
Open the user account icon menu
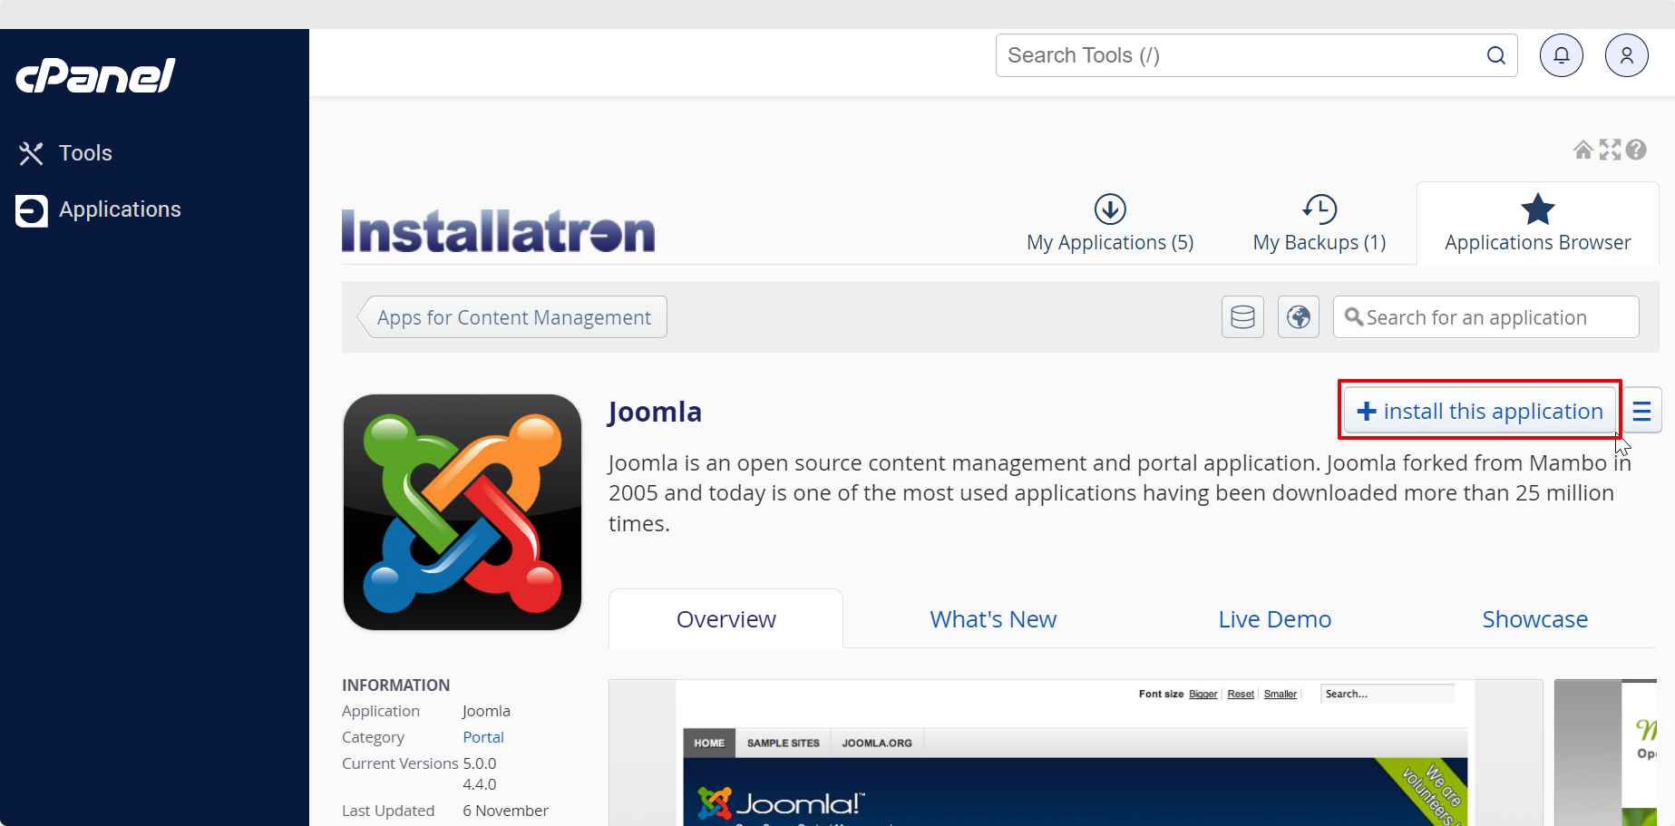point(1626,55)
